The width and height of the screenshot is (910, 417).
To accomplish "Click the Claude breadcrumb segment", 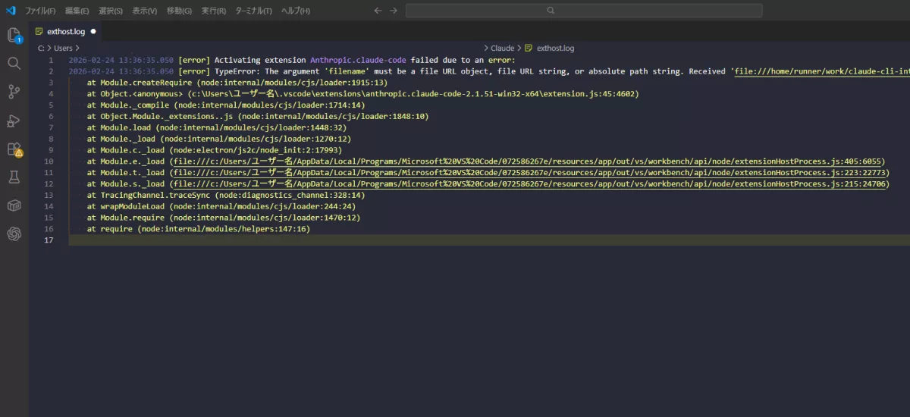I will tap(502, 48).
